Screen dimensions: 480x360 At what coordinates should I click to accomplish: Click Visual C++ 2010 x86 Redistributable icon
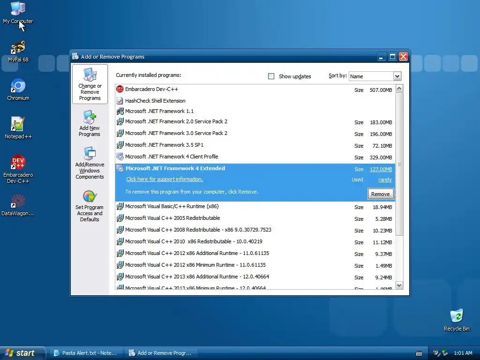[120, 241]
